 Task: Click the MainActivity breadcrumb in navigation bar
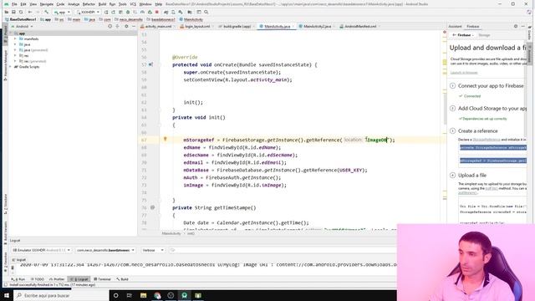click(191, 19)
